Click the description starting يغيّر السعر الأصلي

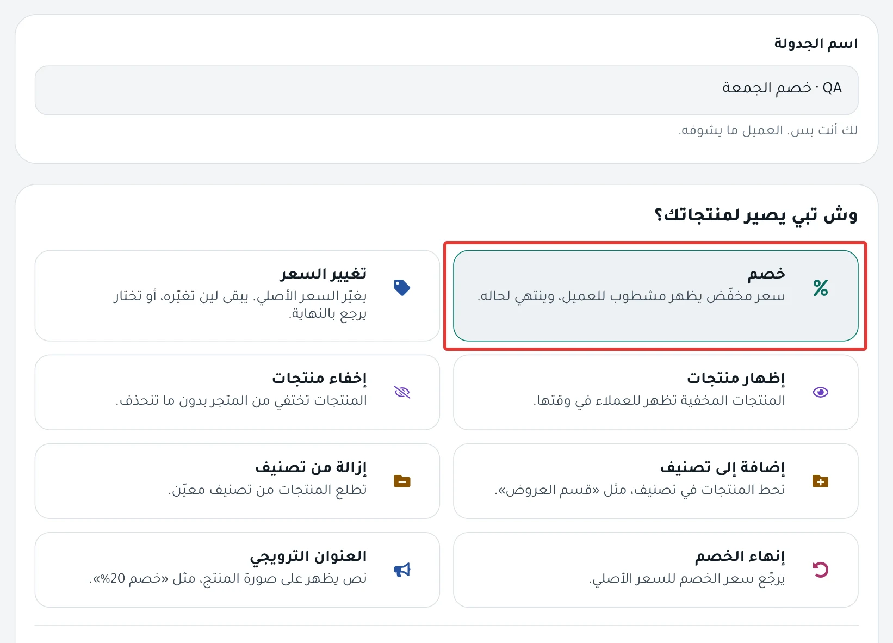click(240, 305)
